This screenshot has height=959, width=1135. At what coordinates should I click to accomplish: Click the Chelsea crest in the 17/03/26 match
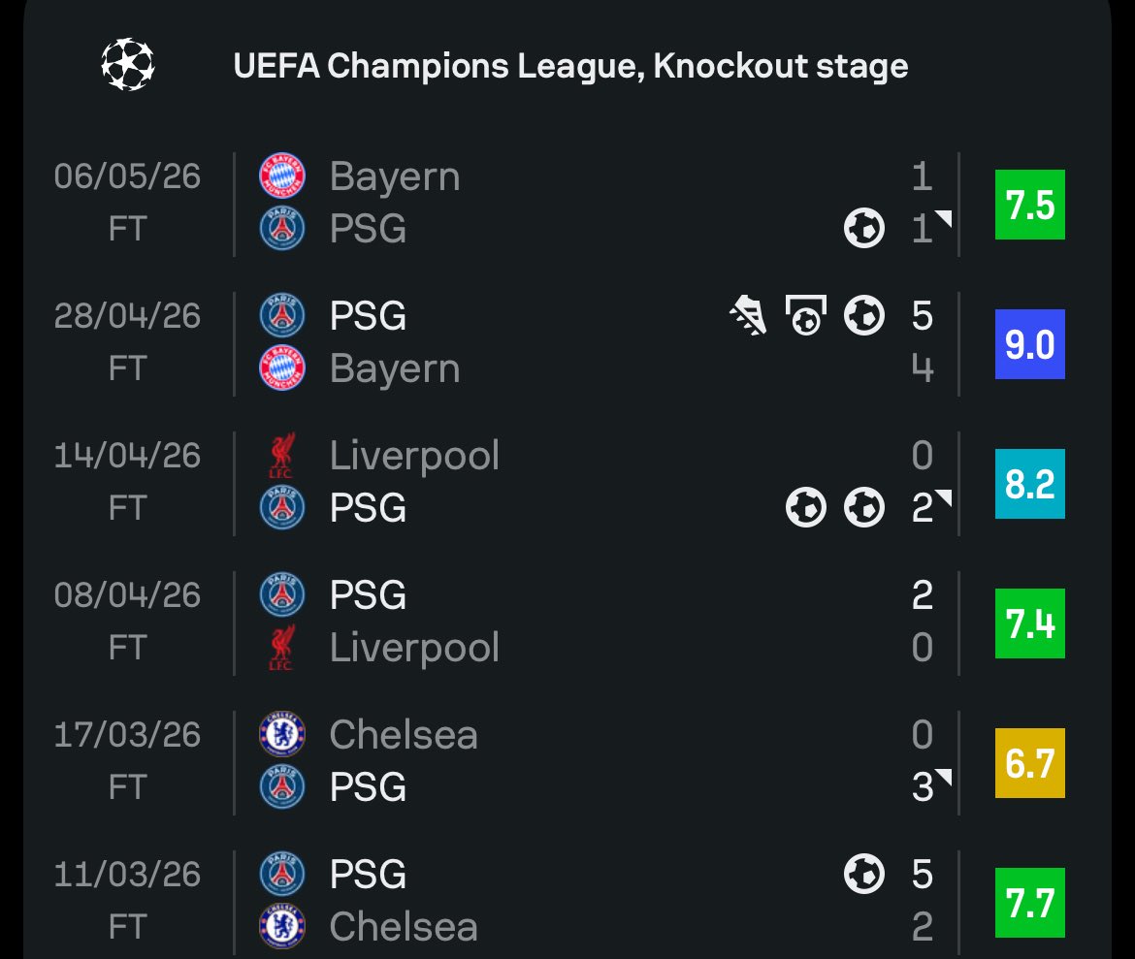tap(282, 734)
